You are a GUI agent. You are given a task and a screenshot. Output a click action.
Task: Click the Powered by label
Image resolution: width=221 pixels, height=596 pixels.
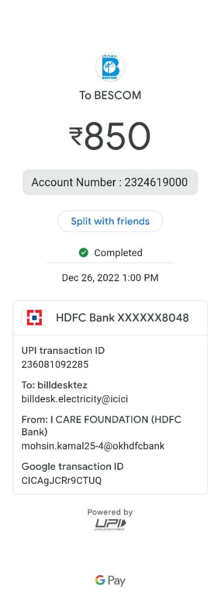pyautogui.click(x=110, y=512)
